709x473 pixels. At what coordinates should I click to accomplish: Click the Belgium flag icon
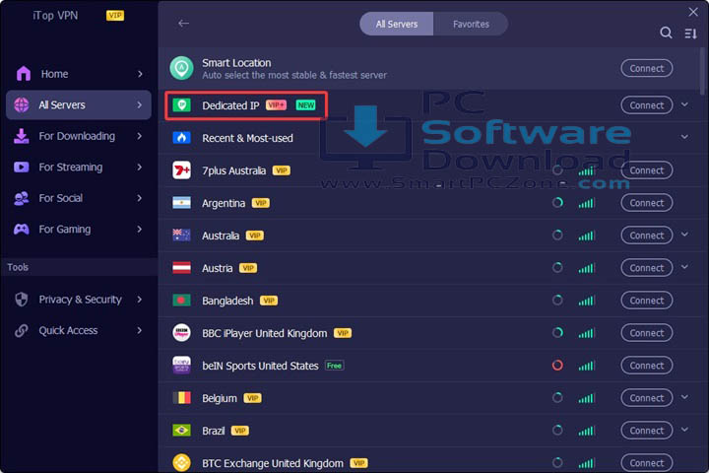coord(182,398)
